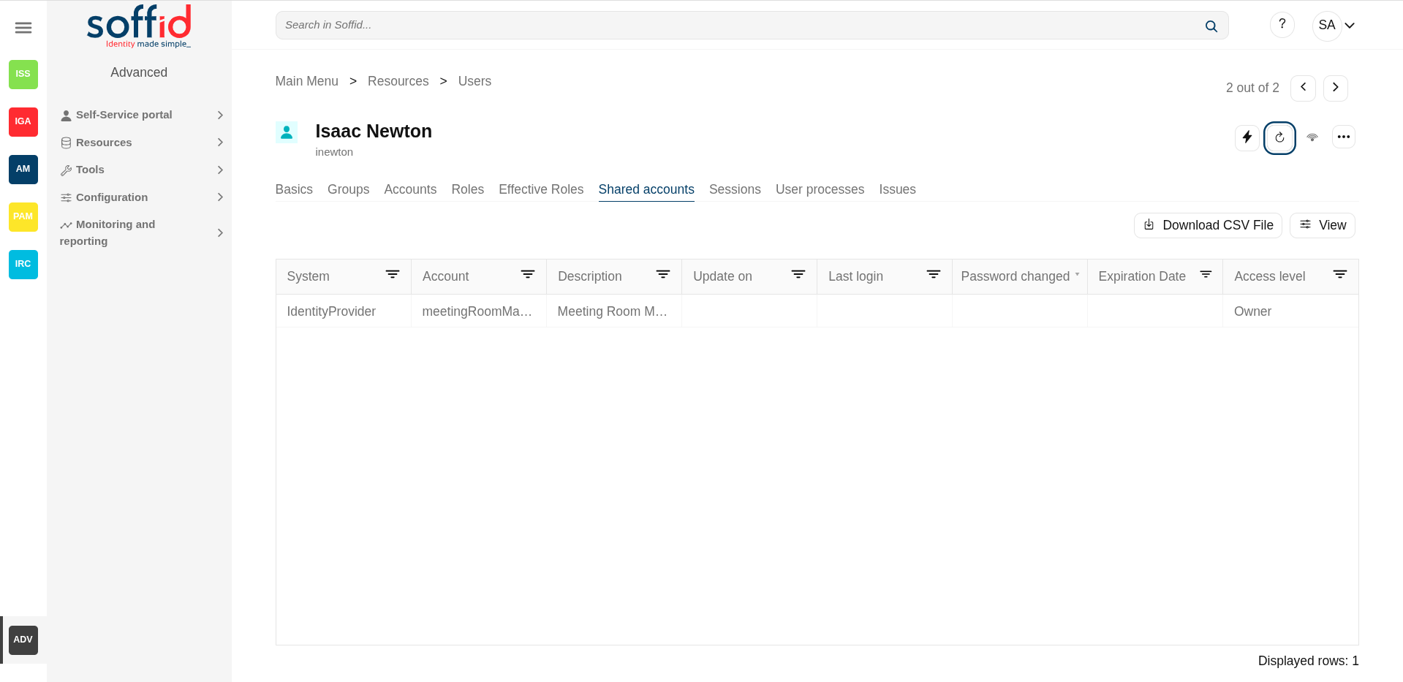Filter the System column
The image size is (1403, 682).
click(x=393, y=275)
